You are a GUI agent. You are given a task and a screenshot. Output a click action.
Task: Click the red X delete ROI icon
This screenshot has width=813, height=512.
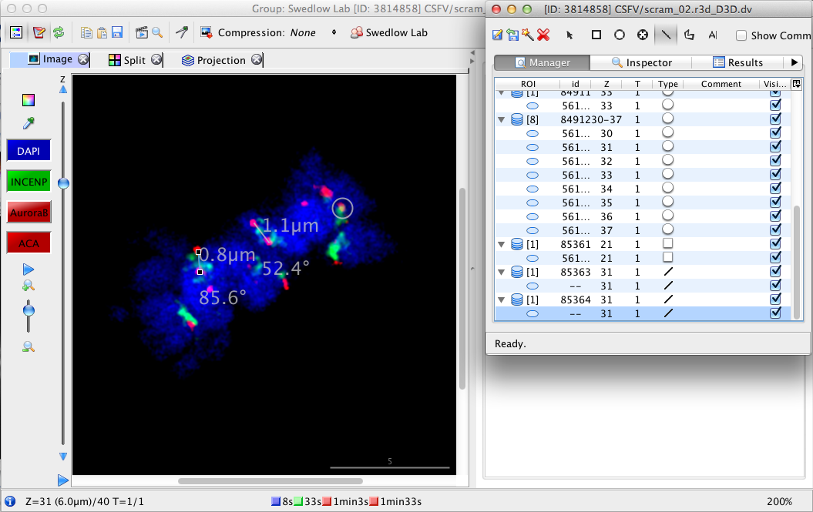pos(543,35)
